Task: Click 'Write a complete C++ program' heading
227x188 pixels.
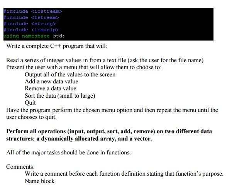Action: [57, 46]
